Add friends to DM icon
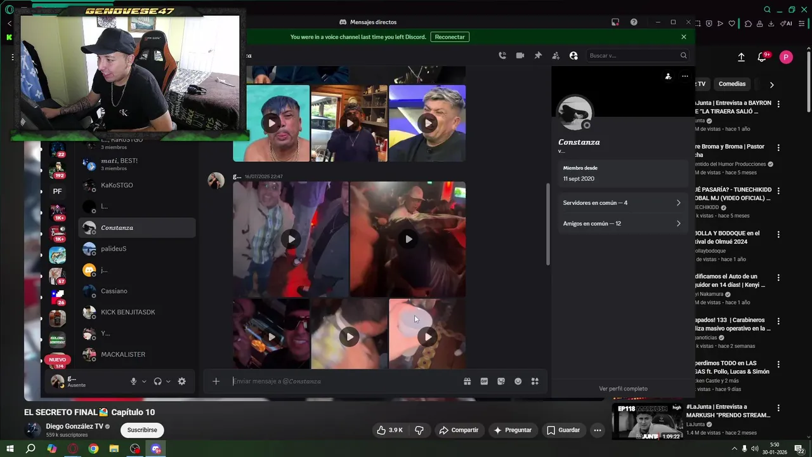Viewport: 812px width, 457px height. click(556, 55)
